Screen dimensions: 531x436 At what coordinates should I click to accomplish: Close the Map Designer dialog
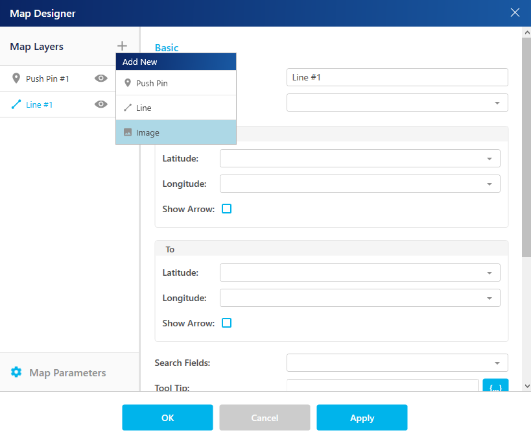tap(515, 12)
